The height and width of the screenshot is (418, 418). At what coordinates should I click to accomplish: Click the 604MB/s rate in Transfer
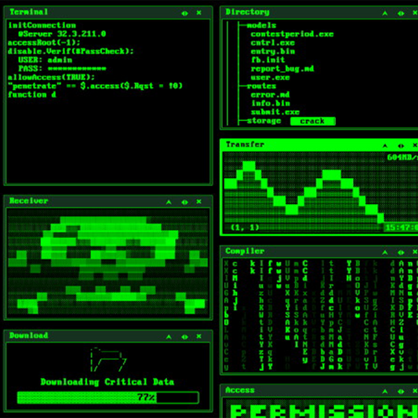402,158
